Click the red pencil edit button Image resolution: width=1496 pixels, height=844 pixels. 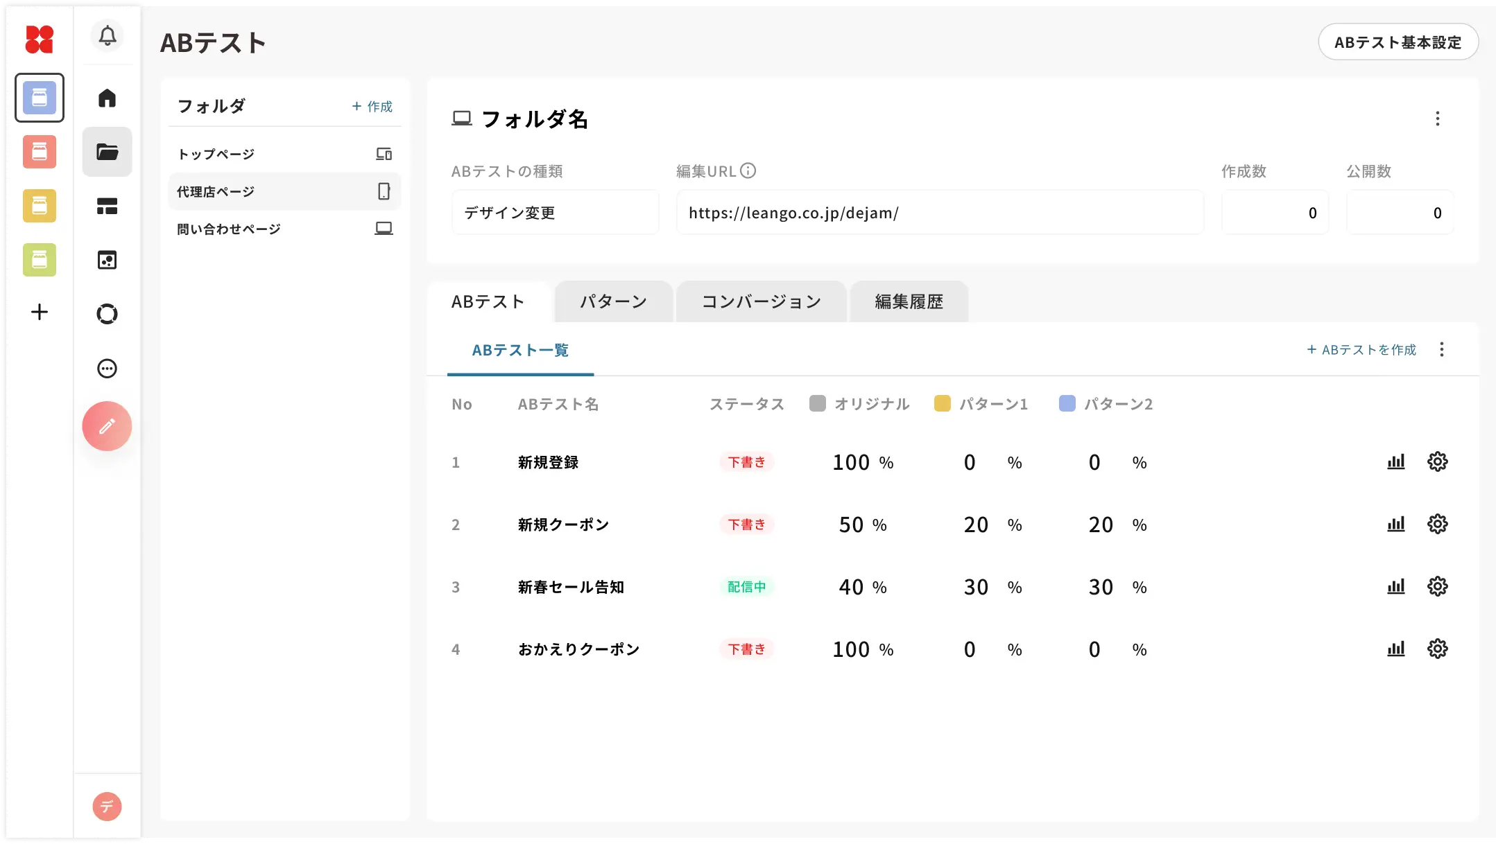(107, 426)
